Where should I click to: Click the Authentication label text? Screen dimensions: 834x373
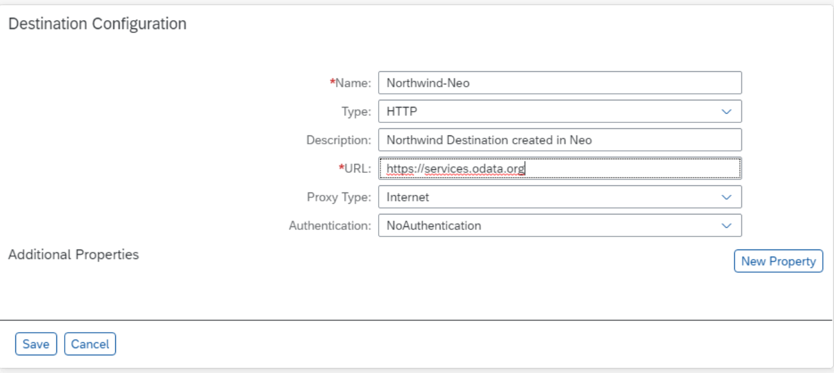[x=330, y=226]
